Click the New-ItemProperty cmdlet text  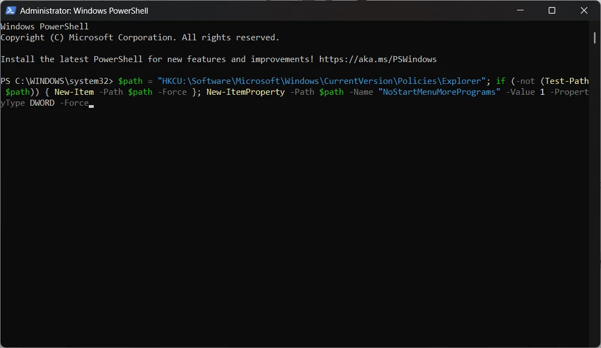click(245, 91)
